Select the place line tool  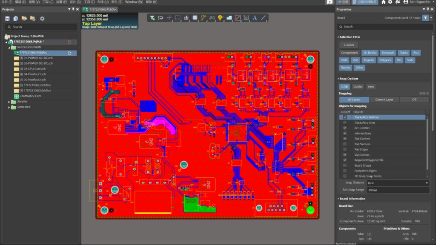click(x=264, y=18)
